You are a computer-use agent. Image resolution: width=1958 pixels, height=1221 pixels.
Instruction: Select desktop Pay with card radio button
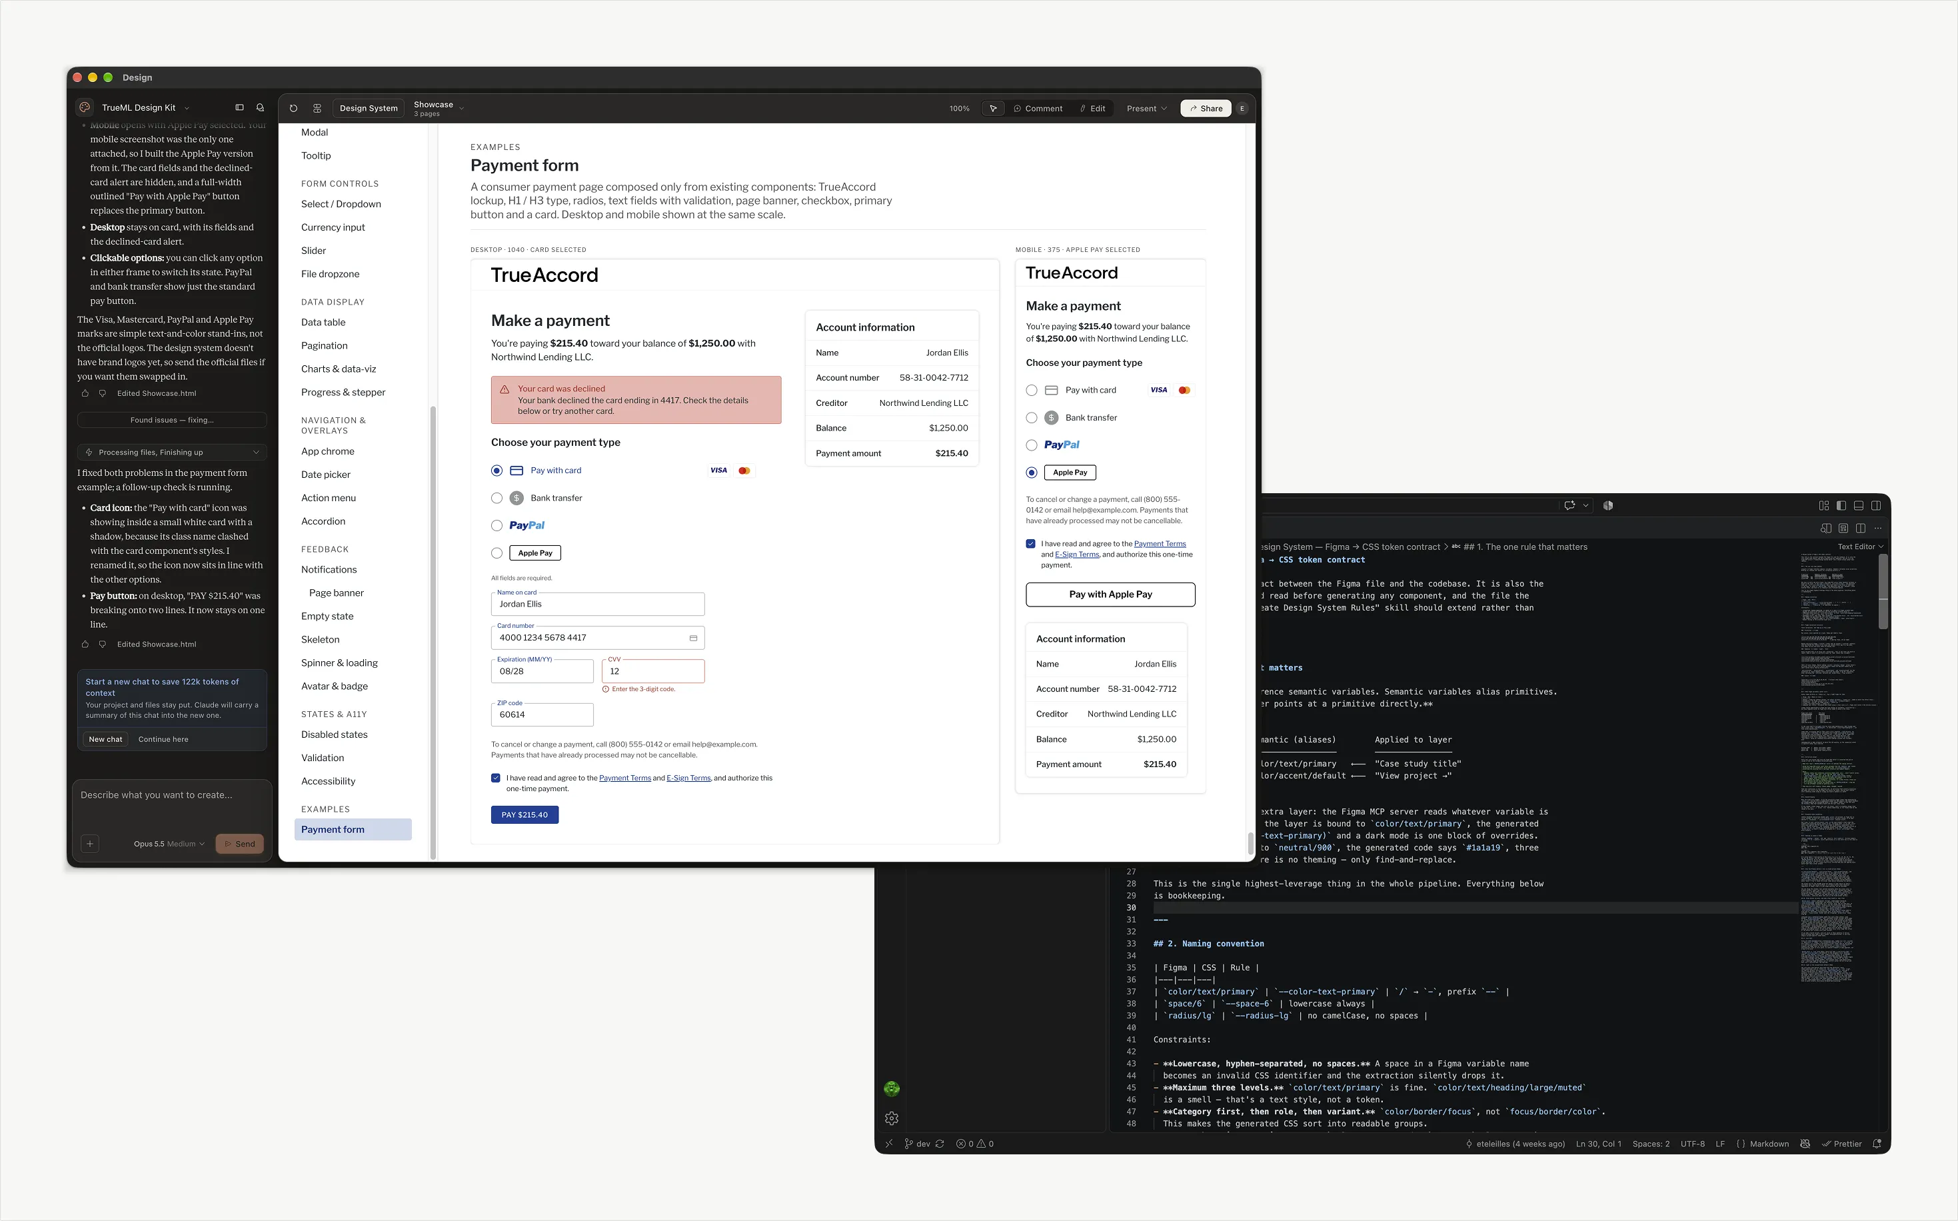click(496, 471)
